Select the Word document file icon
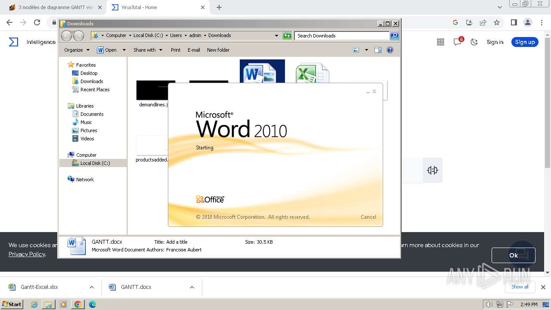 (x=262, y=71)
